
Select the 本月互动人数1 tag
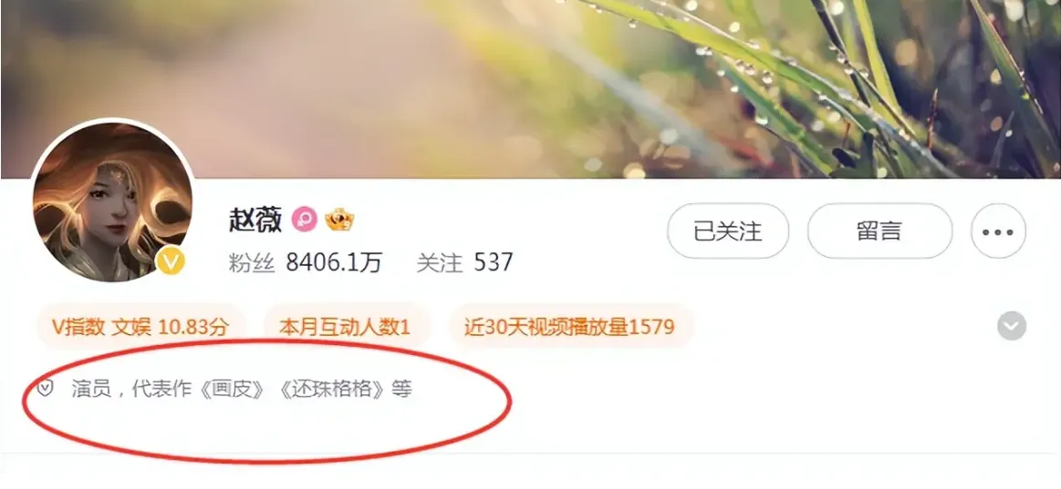(345, 328)
